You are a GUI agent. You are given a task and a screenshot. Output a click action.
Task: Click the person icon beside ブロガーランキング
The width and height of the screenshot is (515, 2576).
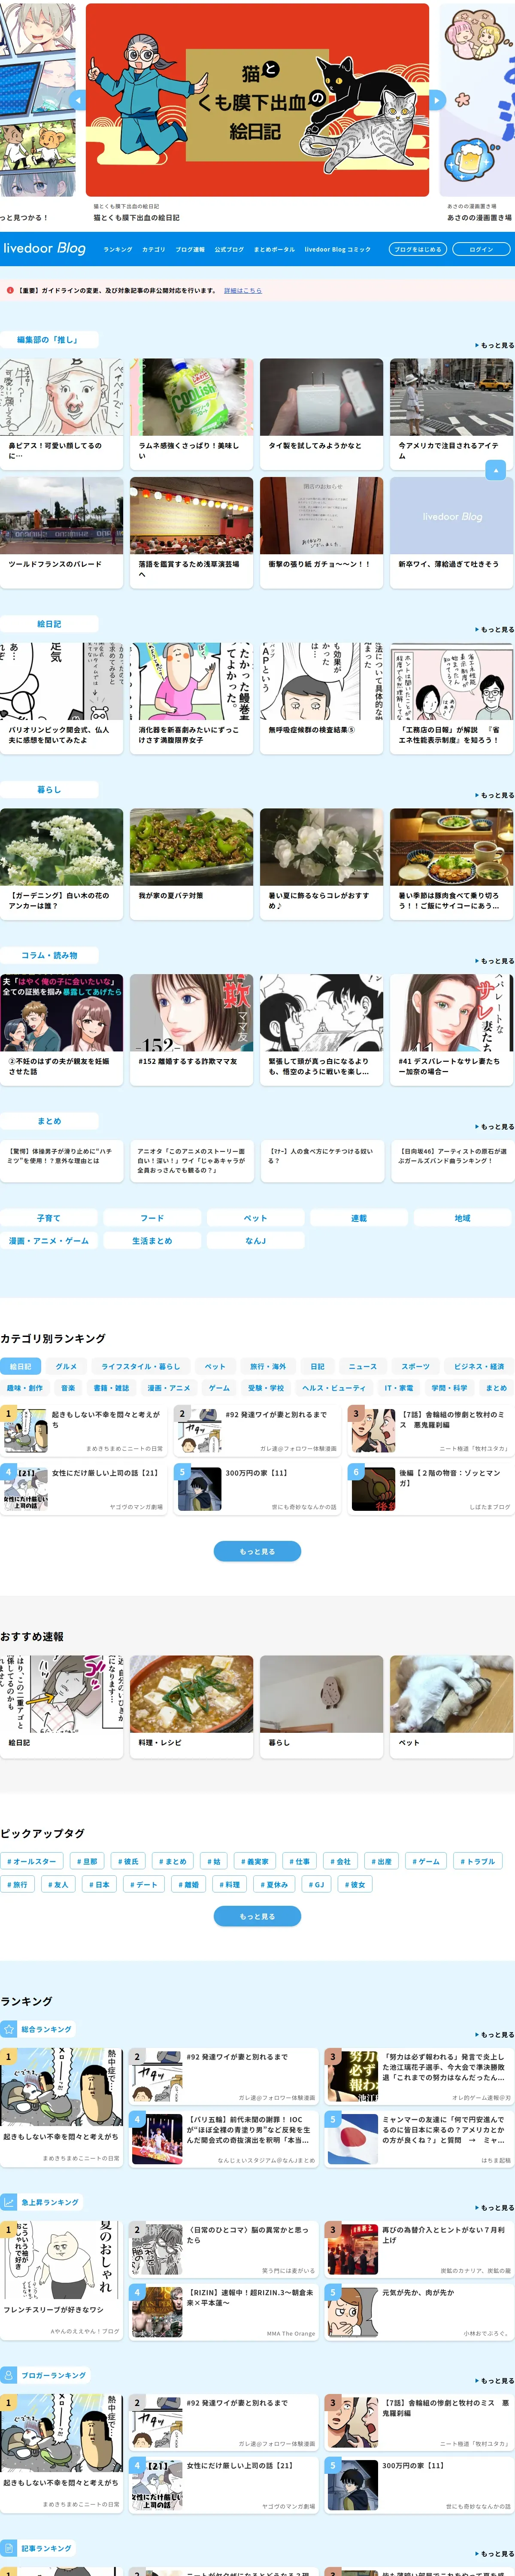[x=9, y=2374]
